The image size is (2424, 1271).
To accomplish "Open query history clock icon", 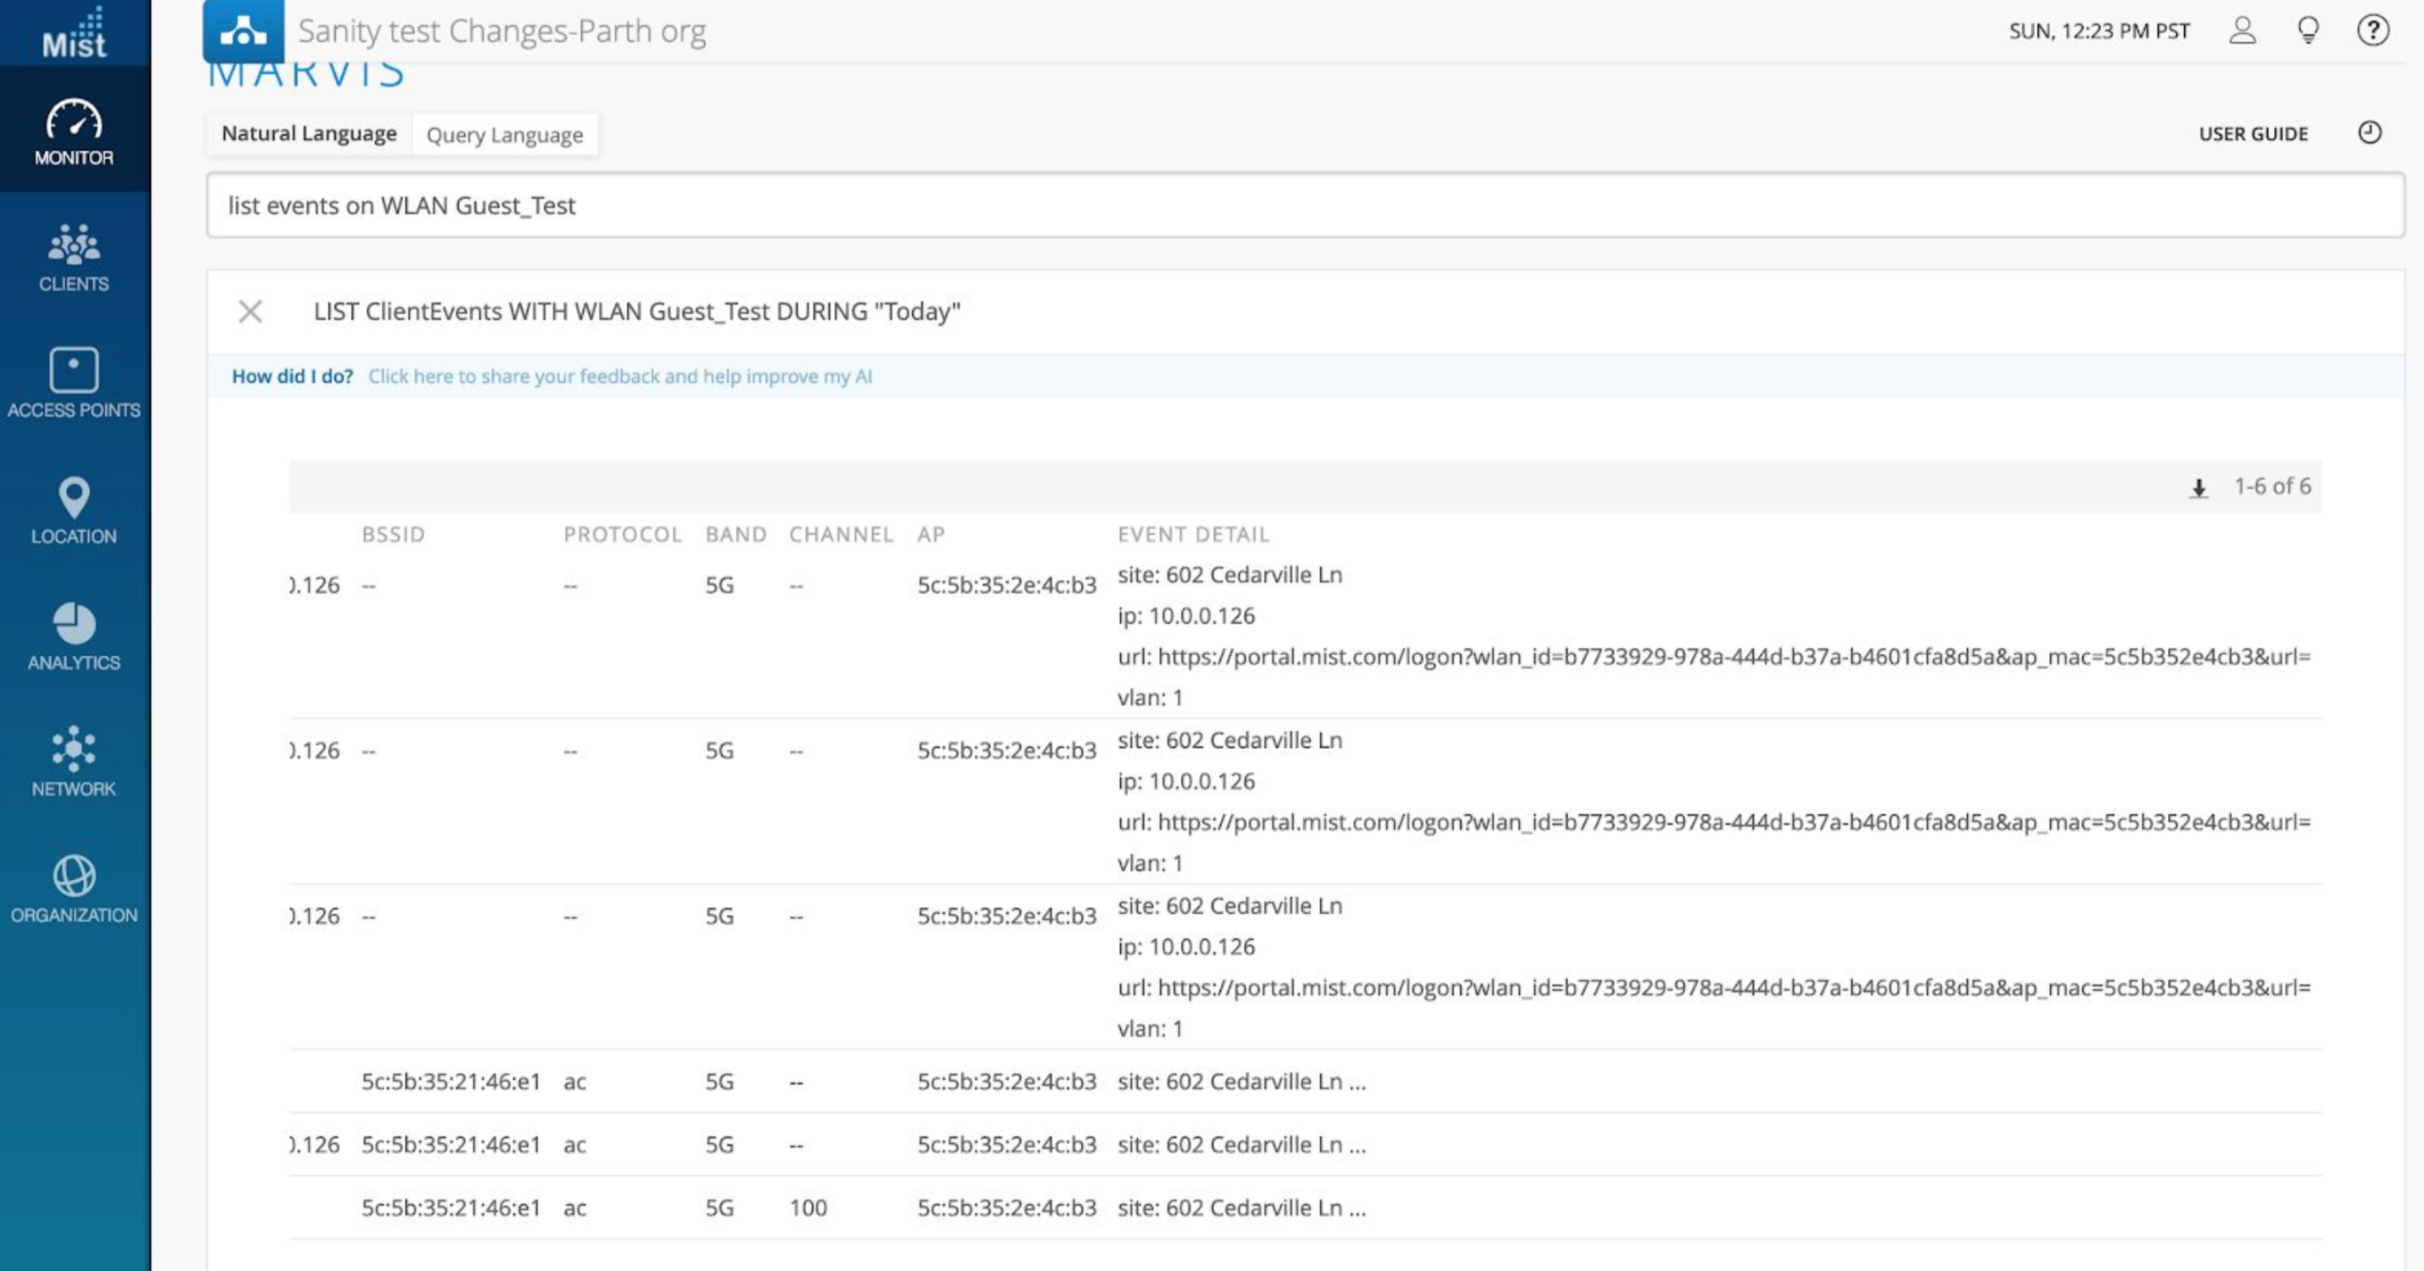I will (2370, 133).
